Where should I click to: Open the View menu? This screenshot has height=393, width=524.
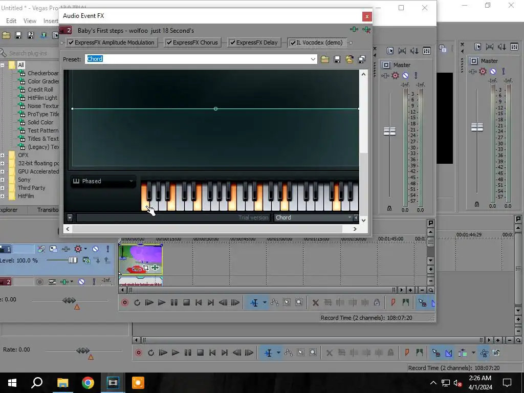pos(30,20)
